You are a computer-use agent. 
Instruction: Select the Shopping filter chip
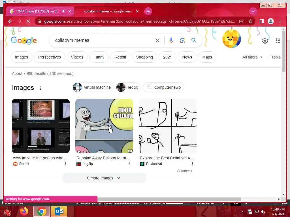[144, 57]
